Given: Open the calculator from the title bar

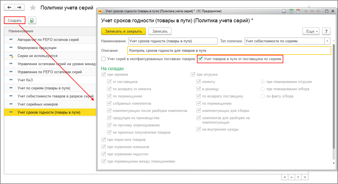Looking at the screenshot, I should (291, 11).
